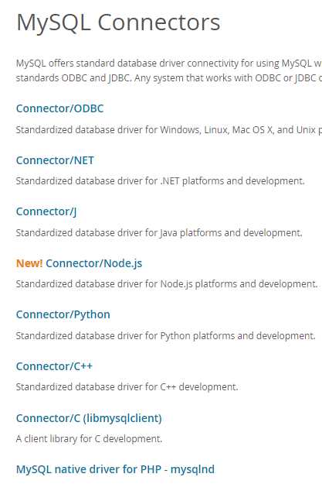This screenshot has width=322, height=484.
Task: Open the Connector/C++ link
Action: [54, 366]
